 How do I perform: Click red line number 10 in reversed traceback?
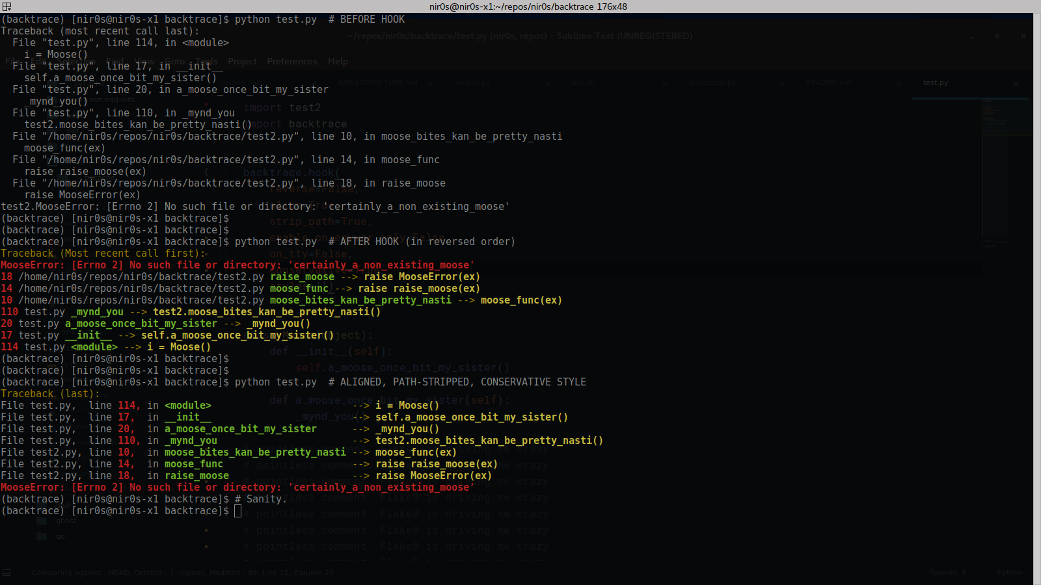point(7,300)
